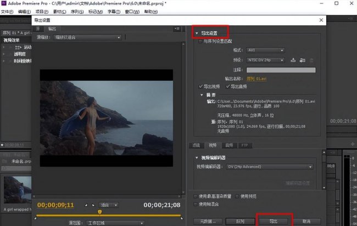357x226 pixels.
Task: Open the 文件(F) menu
Action: 7,12
